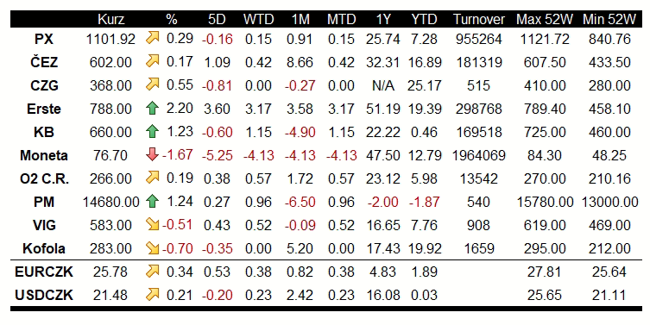Click the trend arrow in the EURCZK row

[153, 272]
